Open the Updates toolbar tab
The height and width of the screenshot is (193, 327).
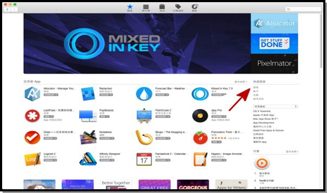point(194,8)
